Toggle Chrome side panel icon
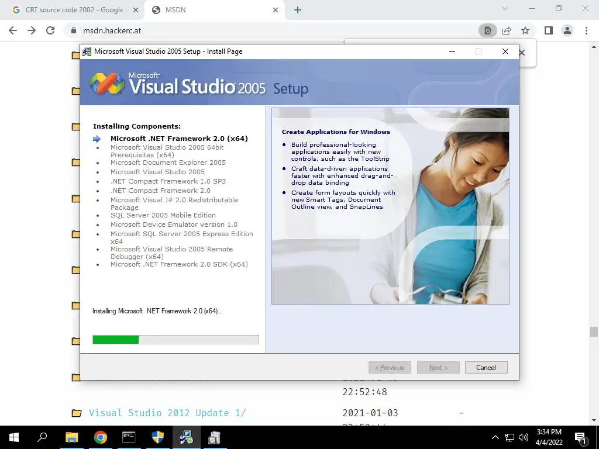The image size is (599, 449). pyautogui.click(x=549, y=30)
